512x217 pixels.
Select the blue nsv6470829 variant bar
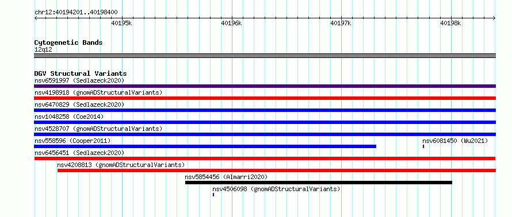(x=265, y=110)
